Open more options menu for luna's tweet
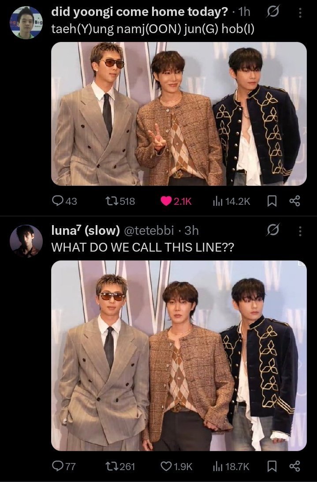Viewport: 317px width, 482px height. pos(300,231)
